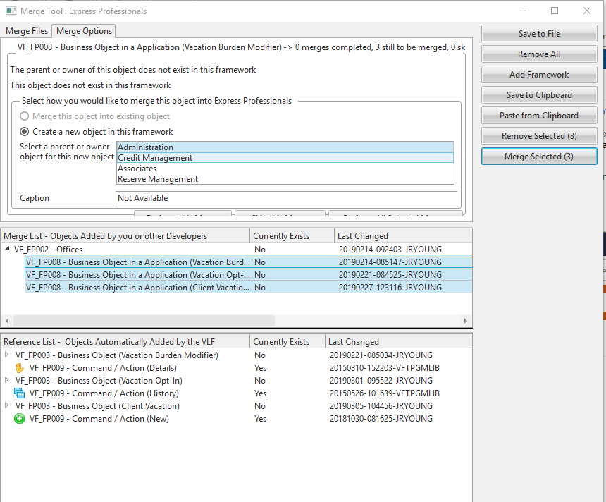This screenshot has width=606, height=502.
Task: Click the Caption input field
Action: click(286, 198)
